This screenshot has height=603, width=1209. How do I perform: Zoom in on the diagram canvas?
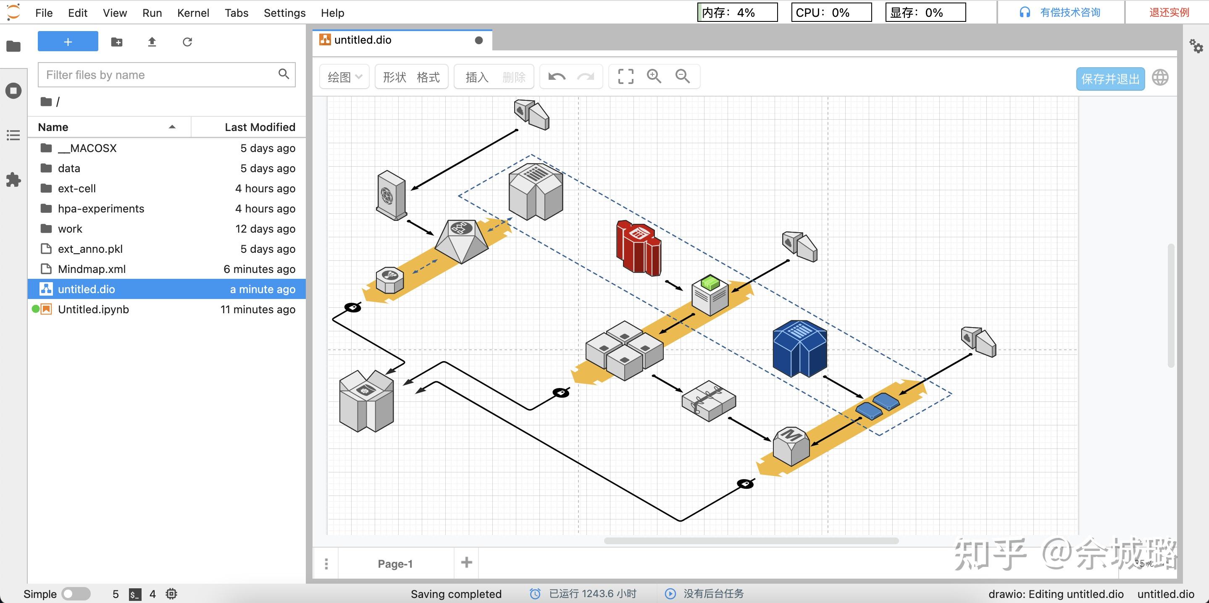[654, 76]
